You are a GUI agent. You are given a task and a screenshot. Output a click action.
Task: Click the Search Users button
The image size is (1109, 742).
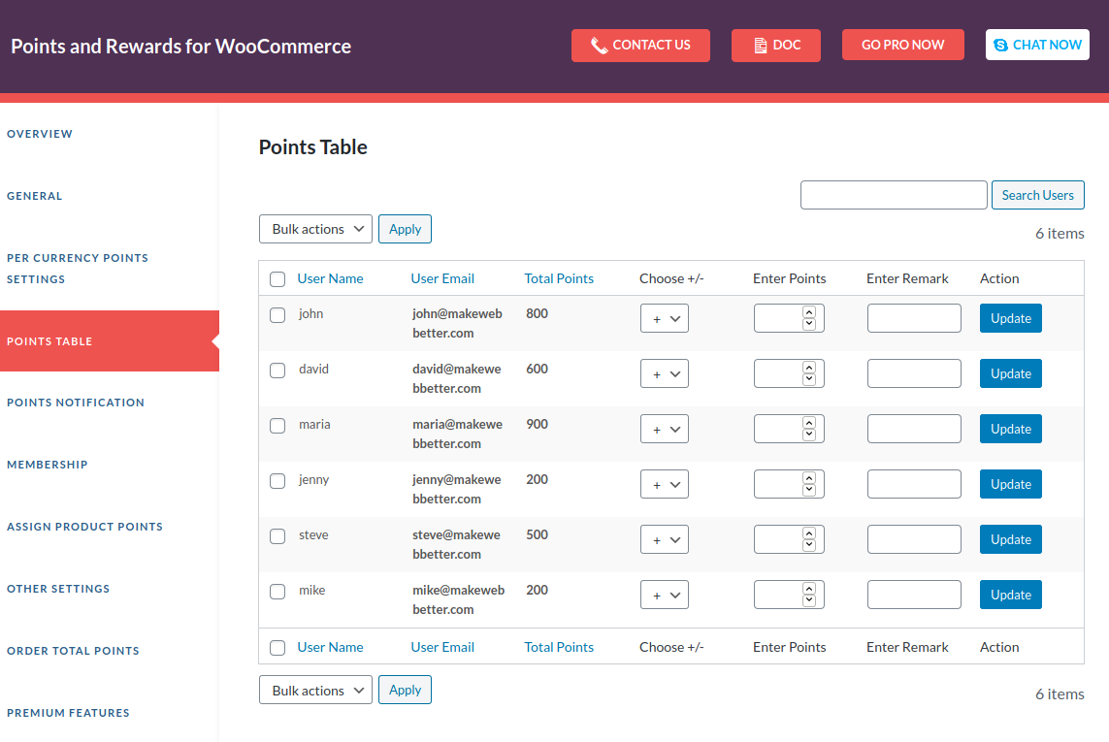(1037, 195)
